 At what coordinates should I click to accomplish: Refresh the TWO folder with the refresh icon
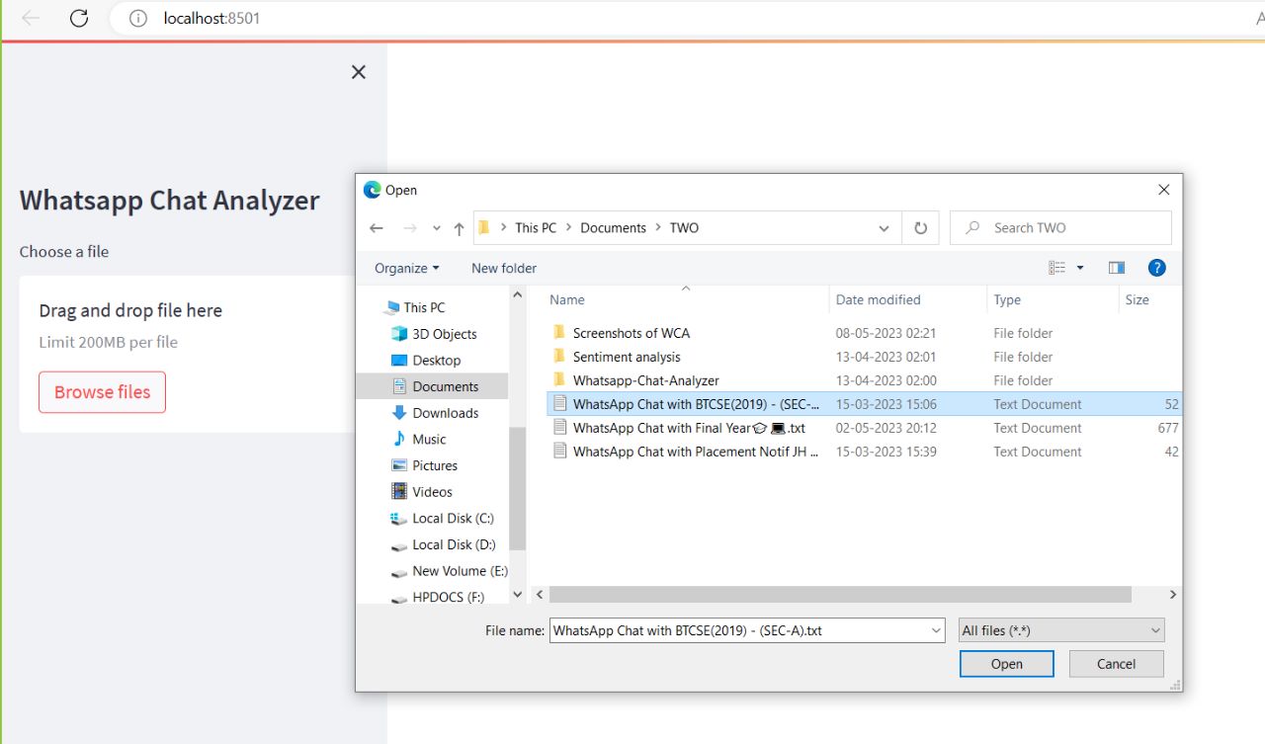click(x=920, y=227)
